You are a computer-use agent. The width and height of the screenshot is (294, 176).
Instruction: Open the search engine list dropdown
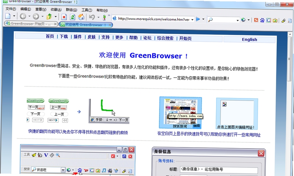[249, 20]
